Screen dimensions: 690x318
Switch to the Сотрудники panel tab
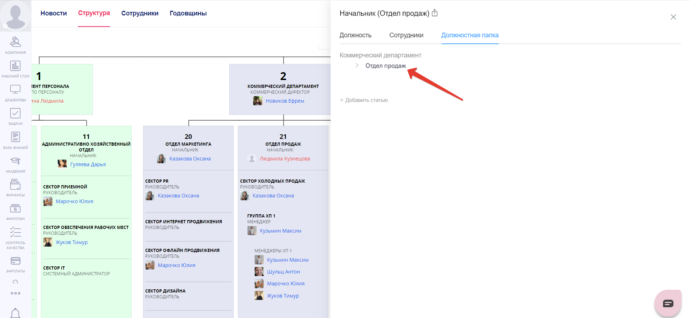406,35
